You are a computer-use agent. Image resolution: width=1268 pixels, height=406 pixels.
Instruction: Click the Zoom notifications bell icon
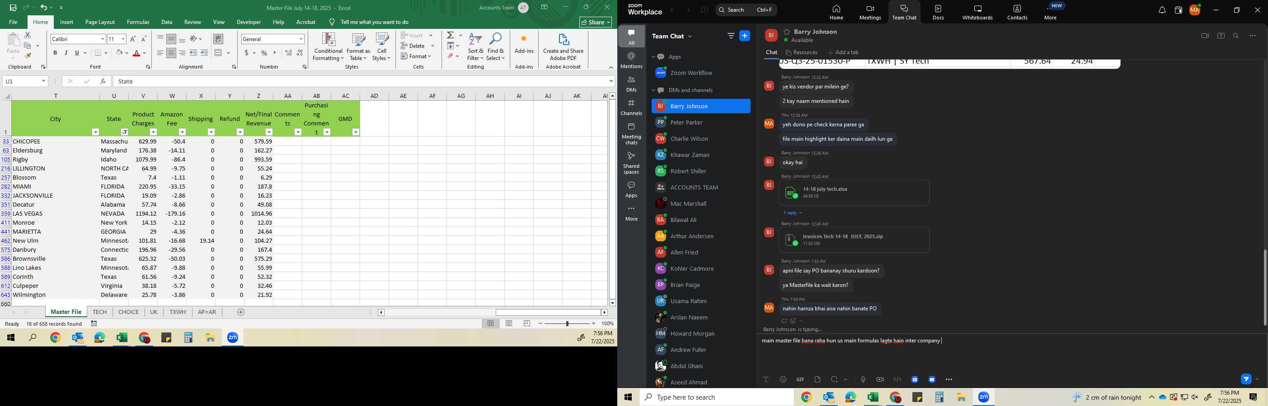point(1162,10)
